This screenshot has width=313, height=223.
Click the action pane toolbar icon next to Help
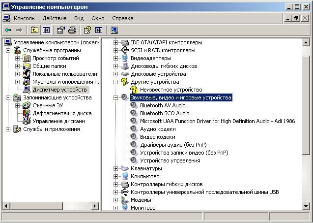[x=99, y=30]
